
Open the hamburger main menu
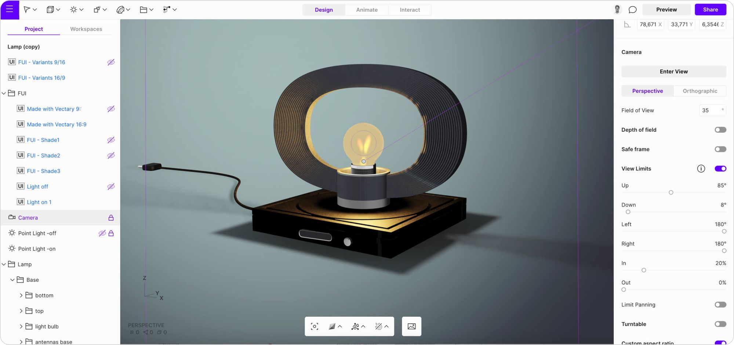9,10
